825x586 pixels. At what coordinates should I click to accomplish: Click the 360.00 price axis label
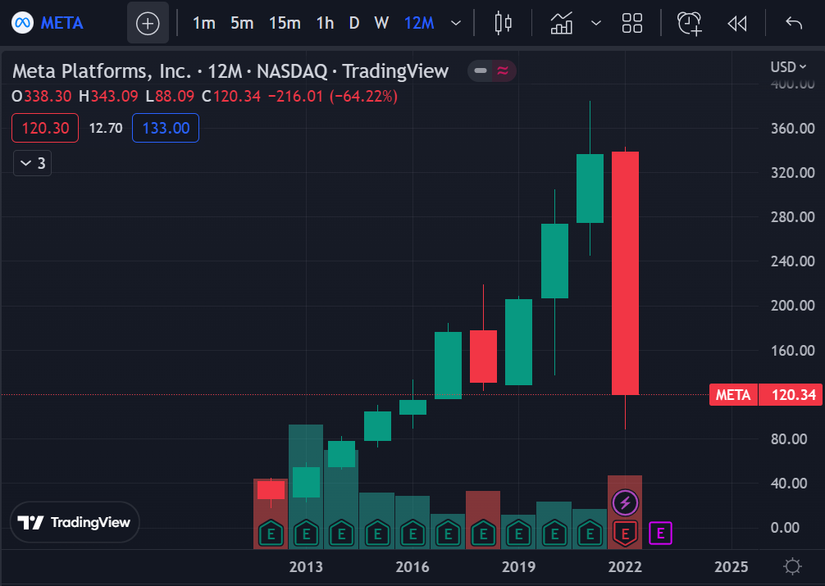(792, 129)
